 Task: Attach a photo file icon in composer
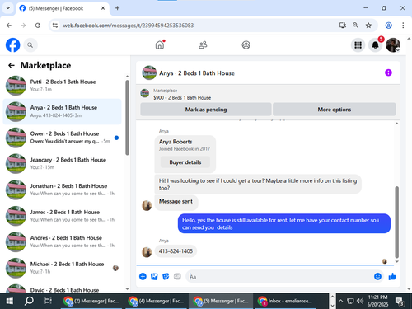pos(154,276)
